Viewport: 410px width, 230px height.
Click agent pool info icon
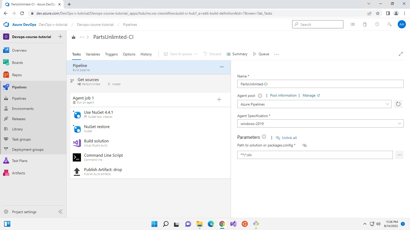point(260,96)
